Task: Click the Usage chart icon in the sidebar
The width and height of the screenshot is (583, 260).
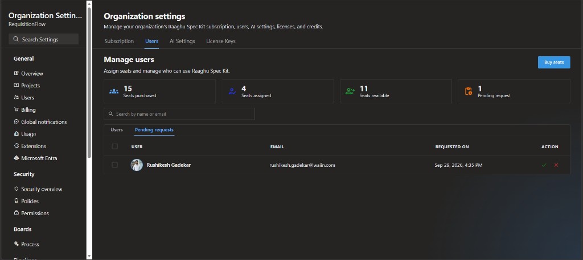Action: coord(17,134)
